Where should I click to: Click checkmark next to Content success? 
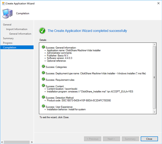click(43, 86)
